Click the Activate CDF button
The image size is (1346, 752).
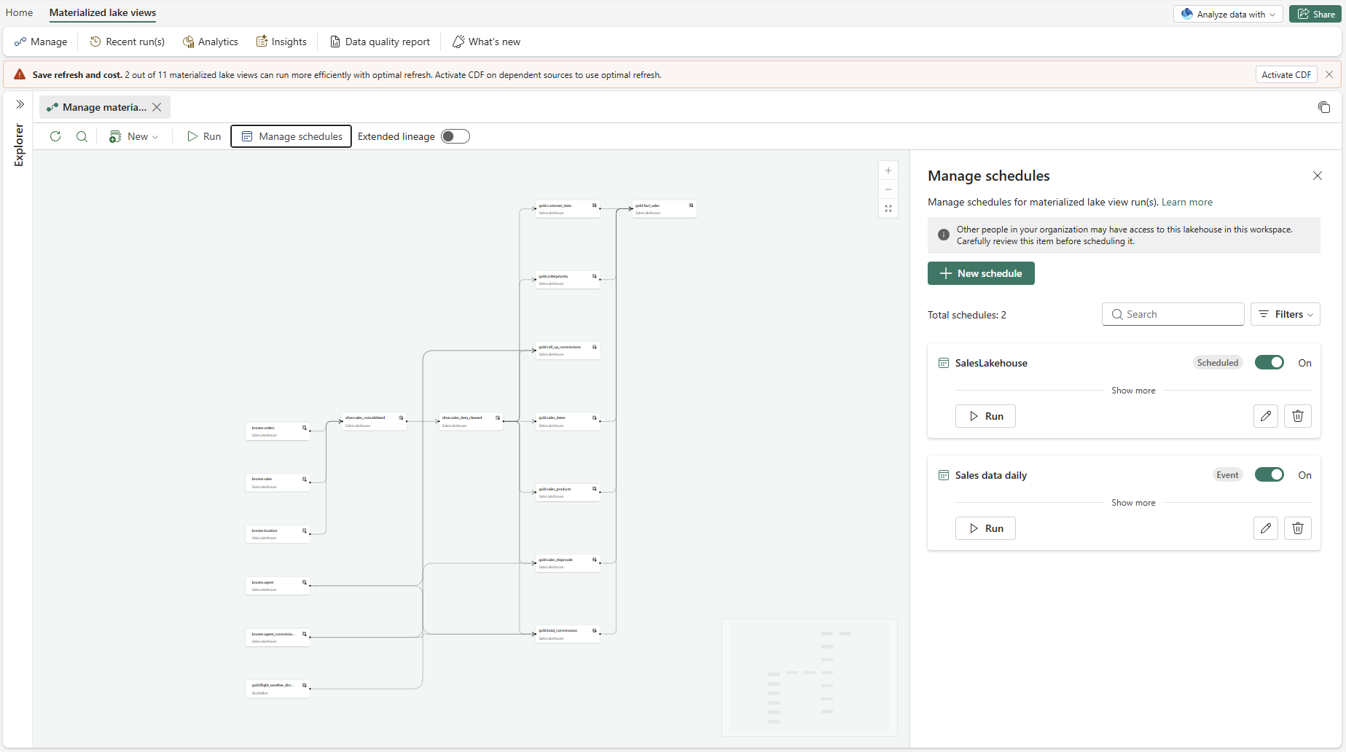(1286, 74)
